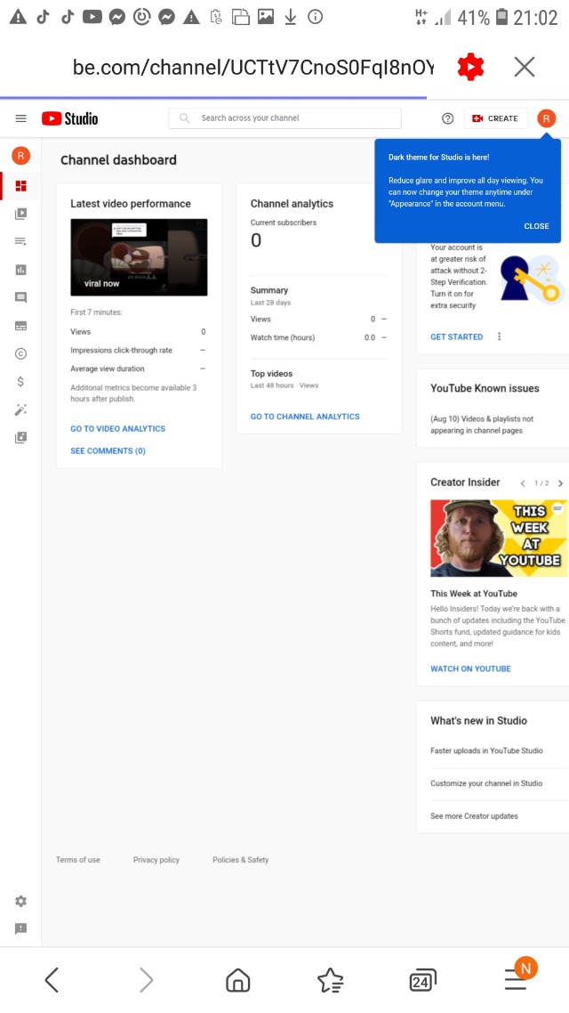Viewport: 569px width, 1013px height.
Task: Open Faster uploads in YouTube Studio
Action: [x=486, y=750]
